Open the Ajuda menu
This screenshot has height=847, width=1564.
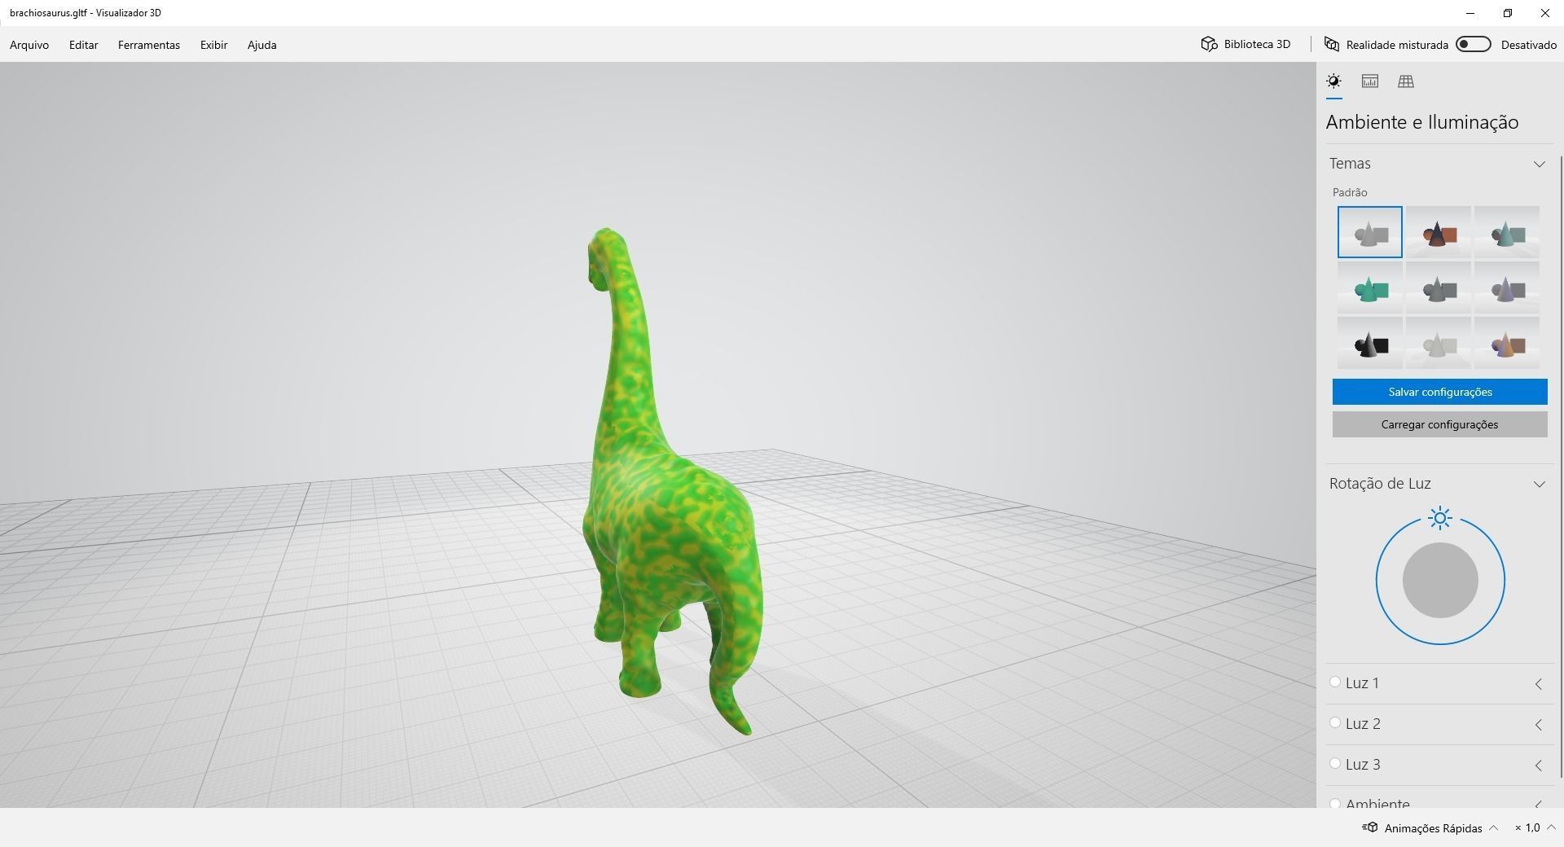click(261, 45)
